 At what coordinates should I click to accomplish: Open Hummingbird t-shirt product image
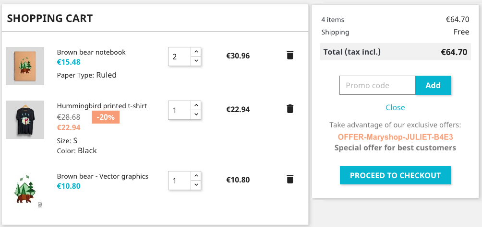point(25,120)
